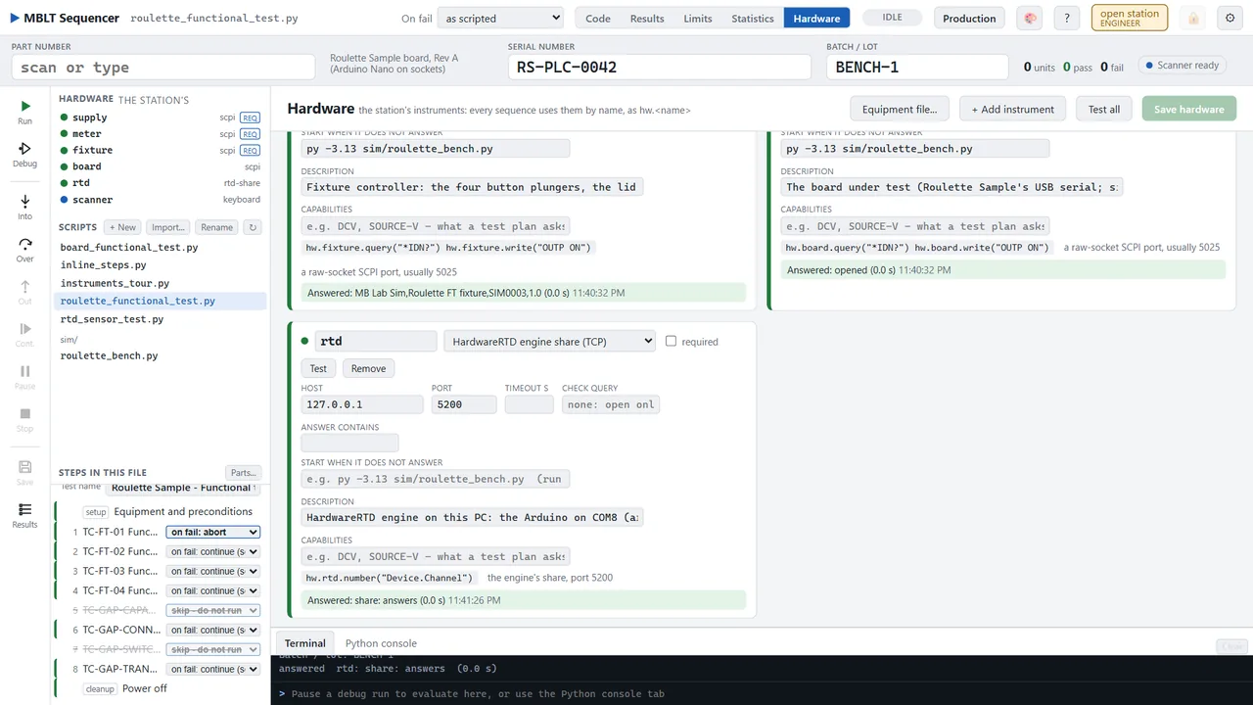1253x705 pixels.
Task: Click the Import... scripts button
Action: [168, 227]
